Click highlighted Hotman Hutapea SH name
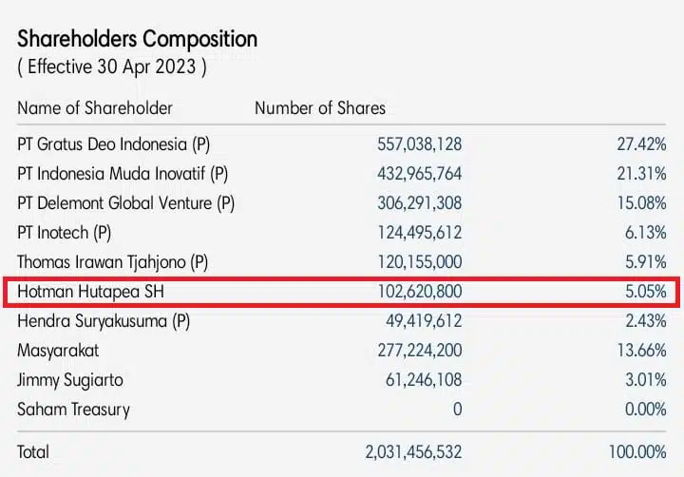Image resolution: width=684 pixels, height=477 pixels. click(93, 292)
